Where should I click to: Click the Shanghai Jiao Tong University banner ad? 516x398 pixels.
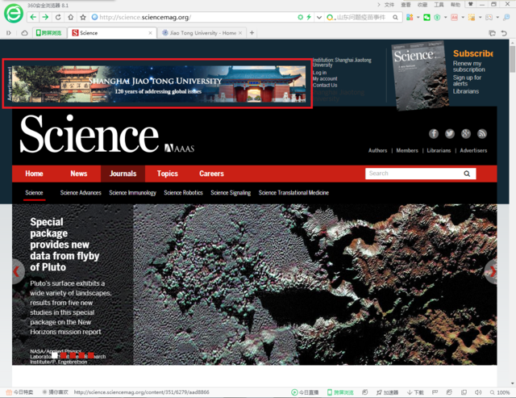click(x=159, y=84)
